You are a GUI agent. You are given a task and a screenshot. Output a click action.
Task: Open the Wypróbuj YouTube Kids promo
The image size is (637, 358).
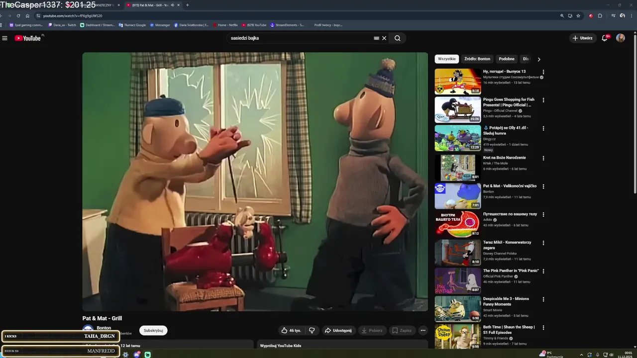point(342,344)
